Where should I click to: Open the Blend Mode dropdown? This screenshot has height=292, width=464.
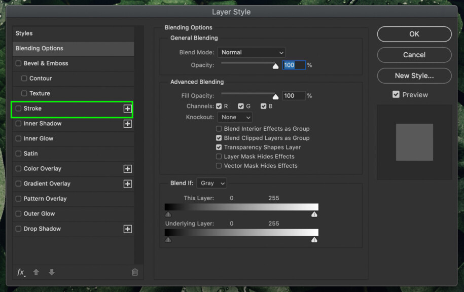(251, 52)
